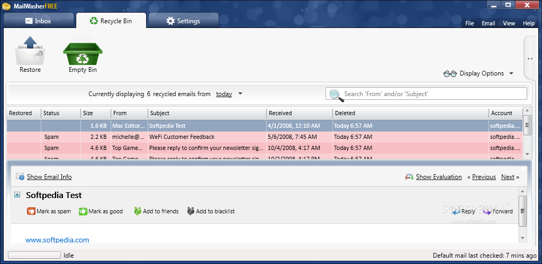Click the Forward arrow icon
Screen dimensions: 542x264
click(487, 211)
